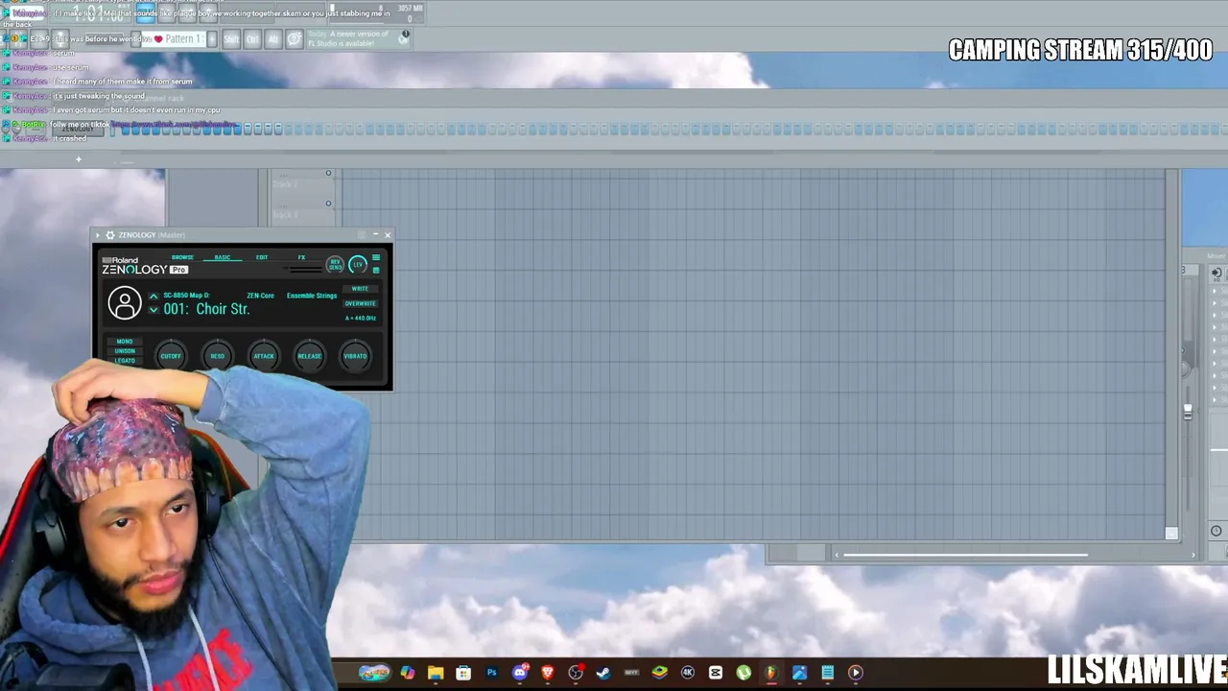Add a channel with the plus button

[79, 159]
